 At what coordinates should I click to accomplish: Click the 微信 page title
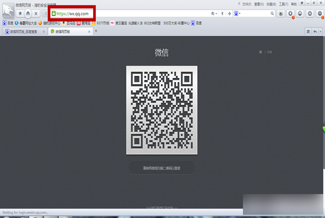161,53
